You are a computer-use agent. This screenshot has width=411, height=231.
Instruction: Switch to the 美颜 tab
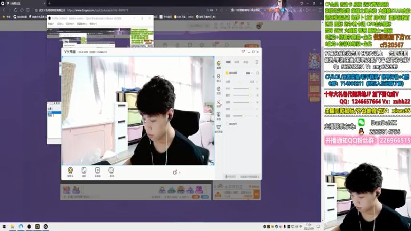pyautogui.click(x=228, y=62)
